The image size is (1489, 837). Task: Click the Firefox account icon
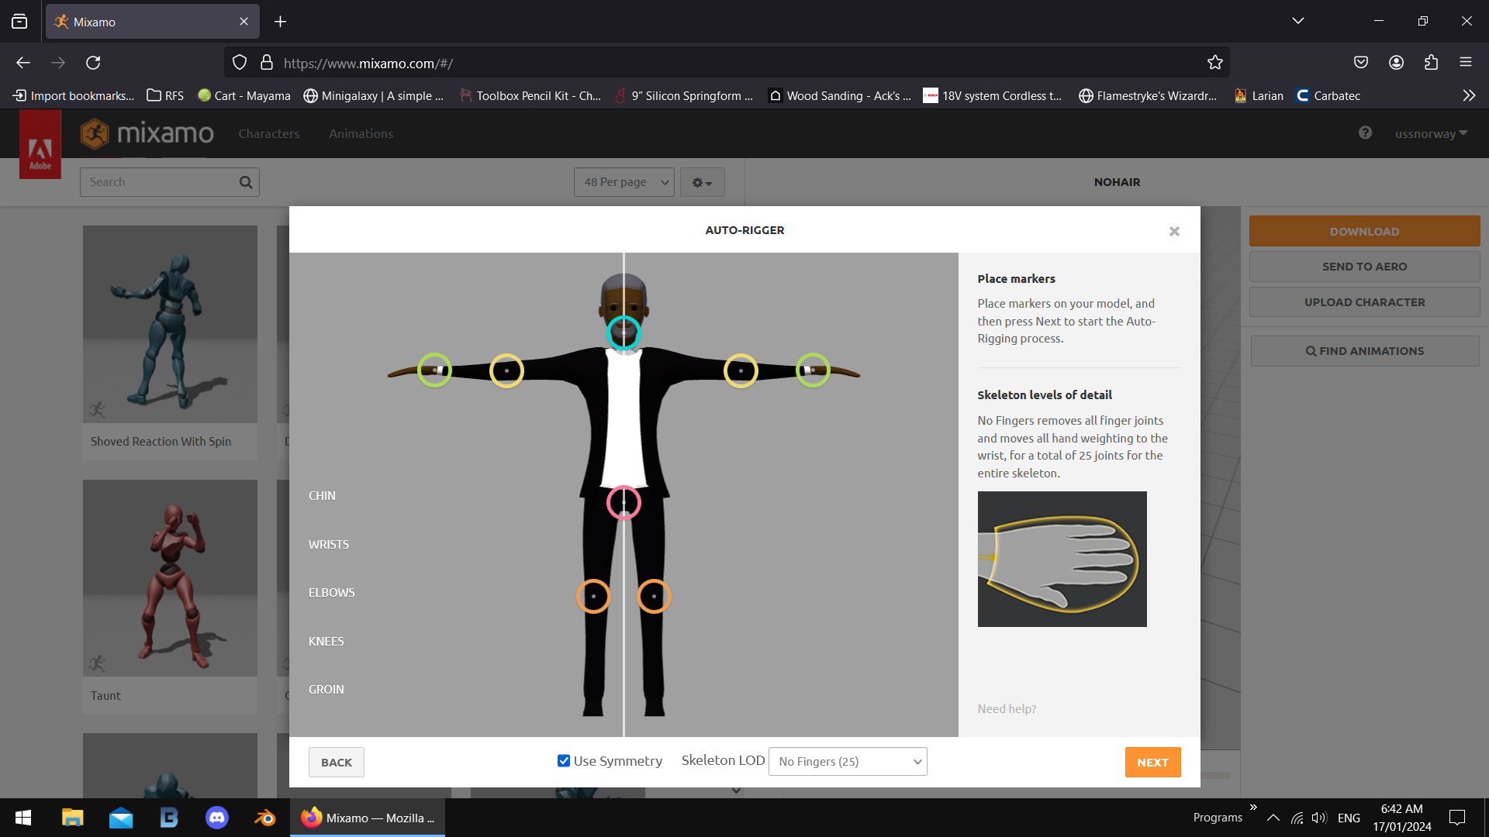(1394, 62)
